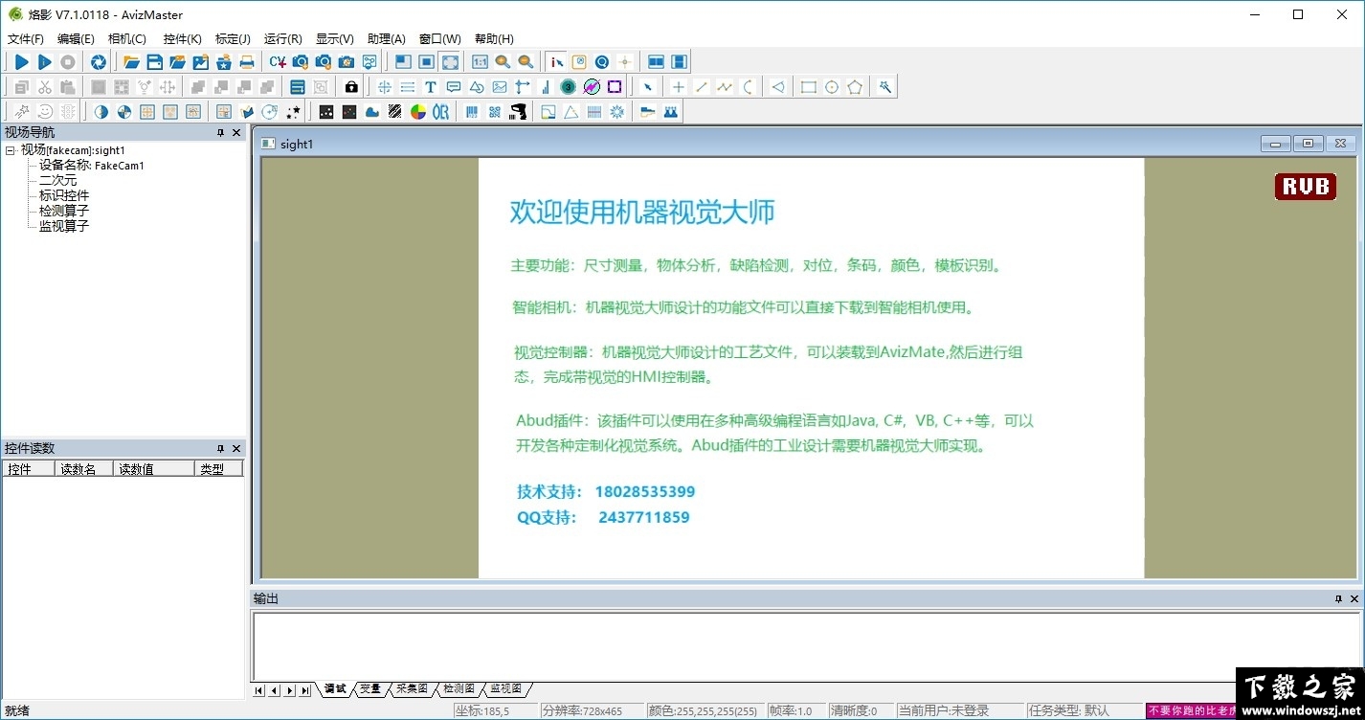The image size is (1365, 720).
Task: Close the 视场导航 panel
Action: (236, 133)
